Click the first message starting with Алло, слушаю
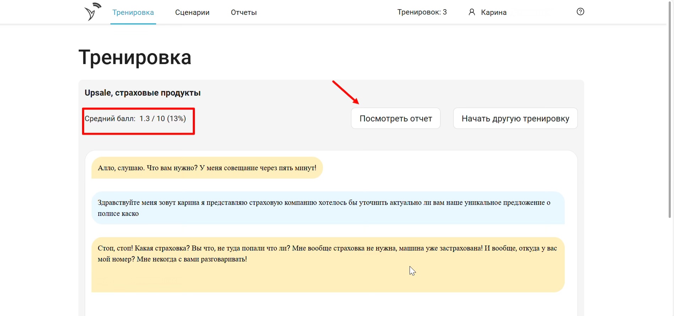Image resolution: width=674 pixels, height=316 pixels. [207, 168]
